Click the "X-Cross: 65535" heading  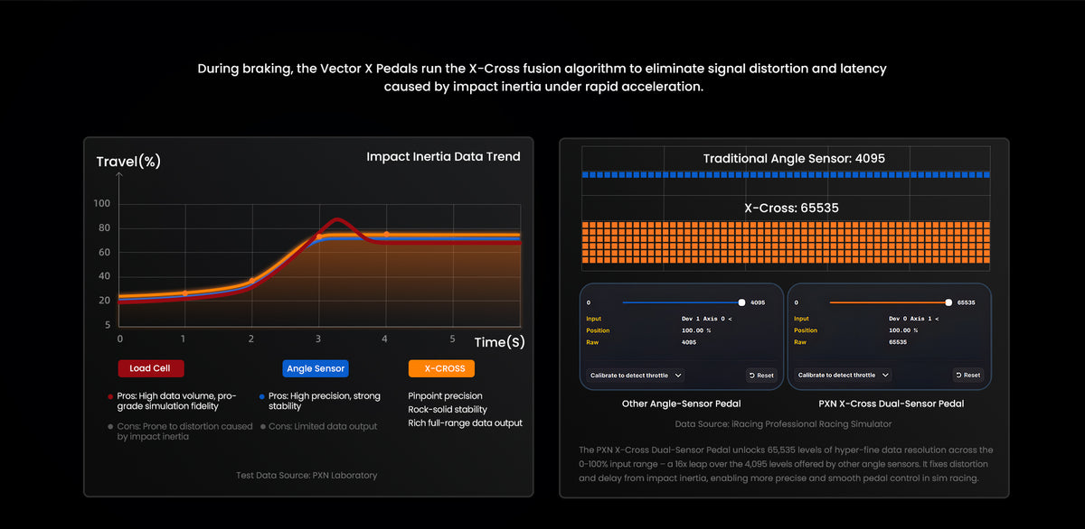(x=791, y=208)
